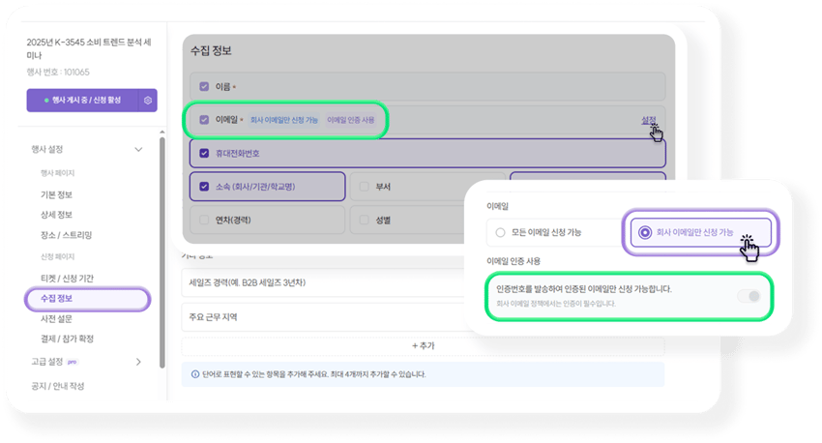Select the 회사 이메일만 신청 가능 radio option
This screenshot has height=443, width=822.
645,232
